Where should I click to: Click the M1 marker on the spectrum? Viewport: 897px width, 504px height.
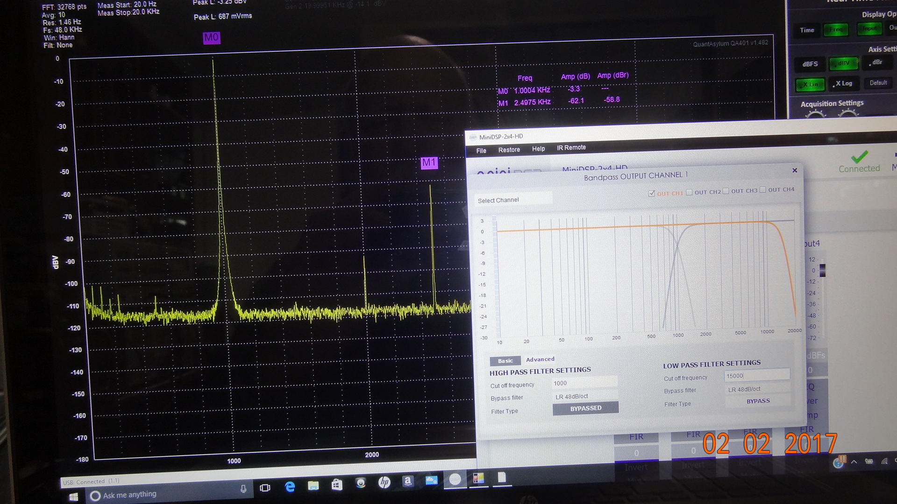[429, 163]
